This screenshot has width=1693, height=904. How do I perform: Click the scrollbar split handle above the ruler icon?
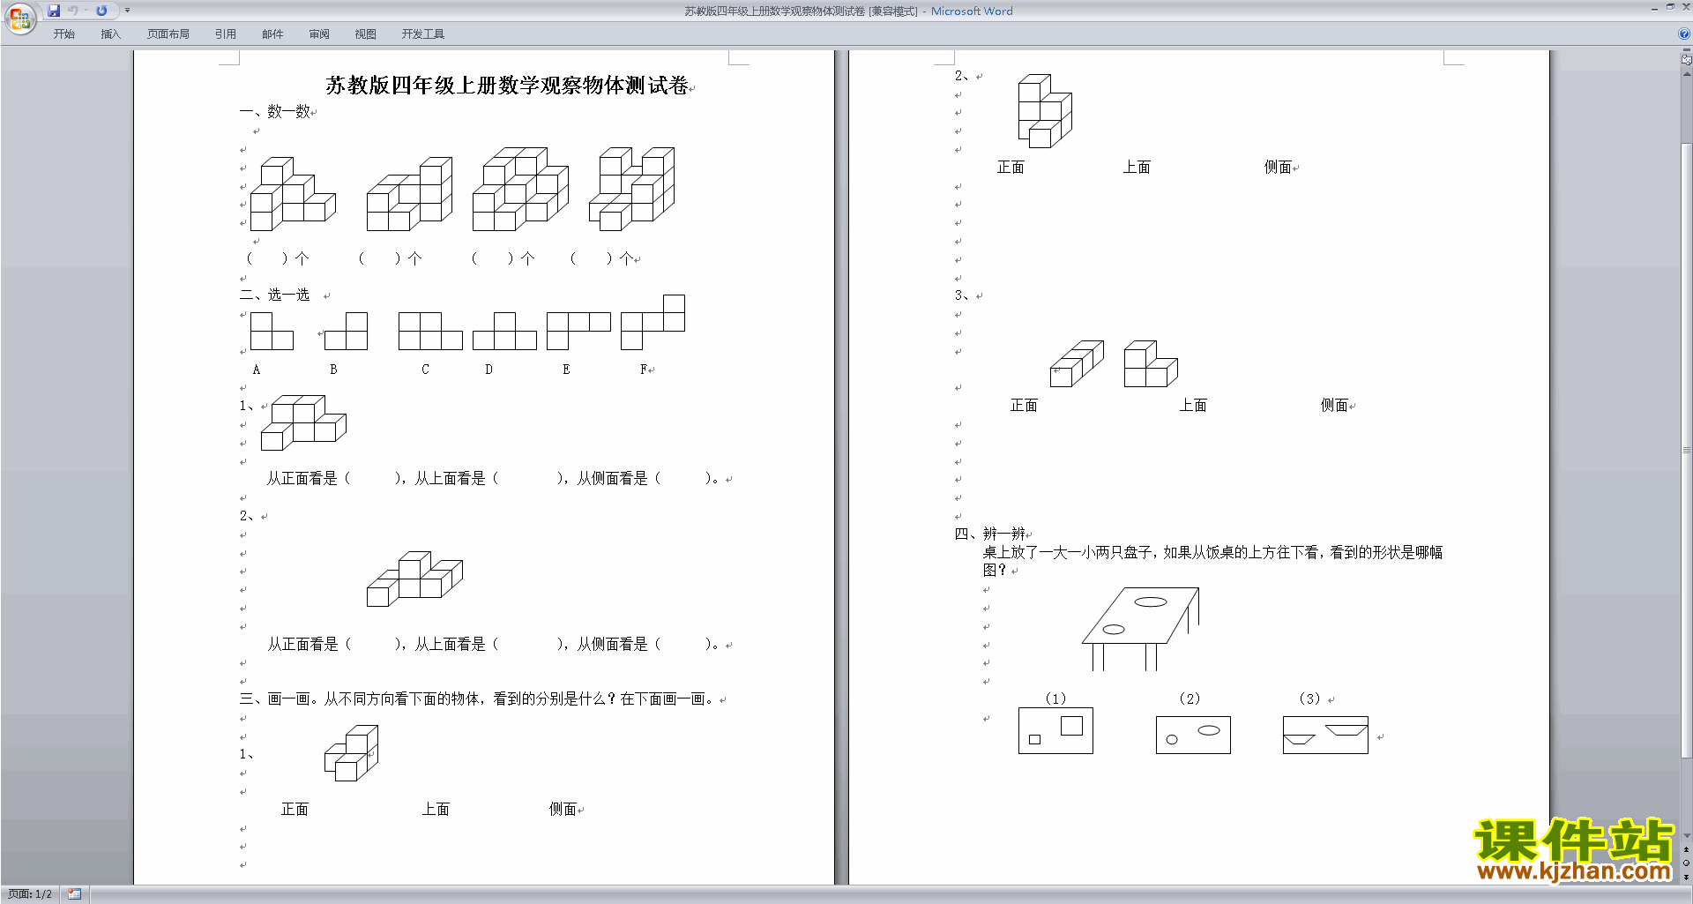pyautogui.click(x=1686, y=50)
